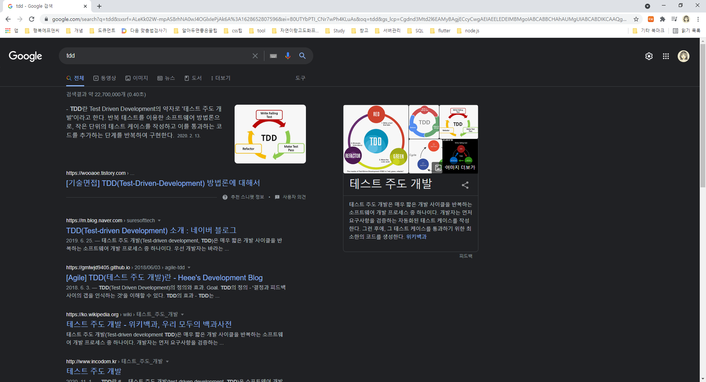The width and height of the screenshot is (706, 382).
Task: Click inside the tdd search field
Action: 158,56
